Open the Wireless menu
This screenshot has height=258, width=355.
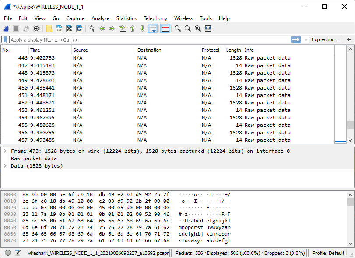tap(183, 18)
